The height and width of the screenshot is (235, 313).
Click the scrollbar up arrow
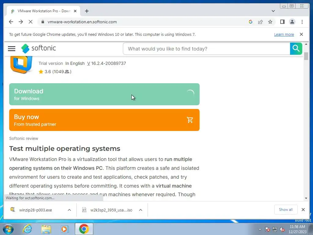tap(306, 44)
